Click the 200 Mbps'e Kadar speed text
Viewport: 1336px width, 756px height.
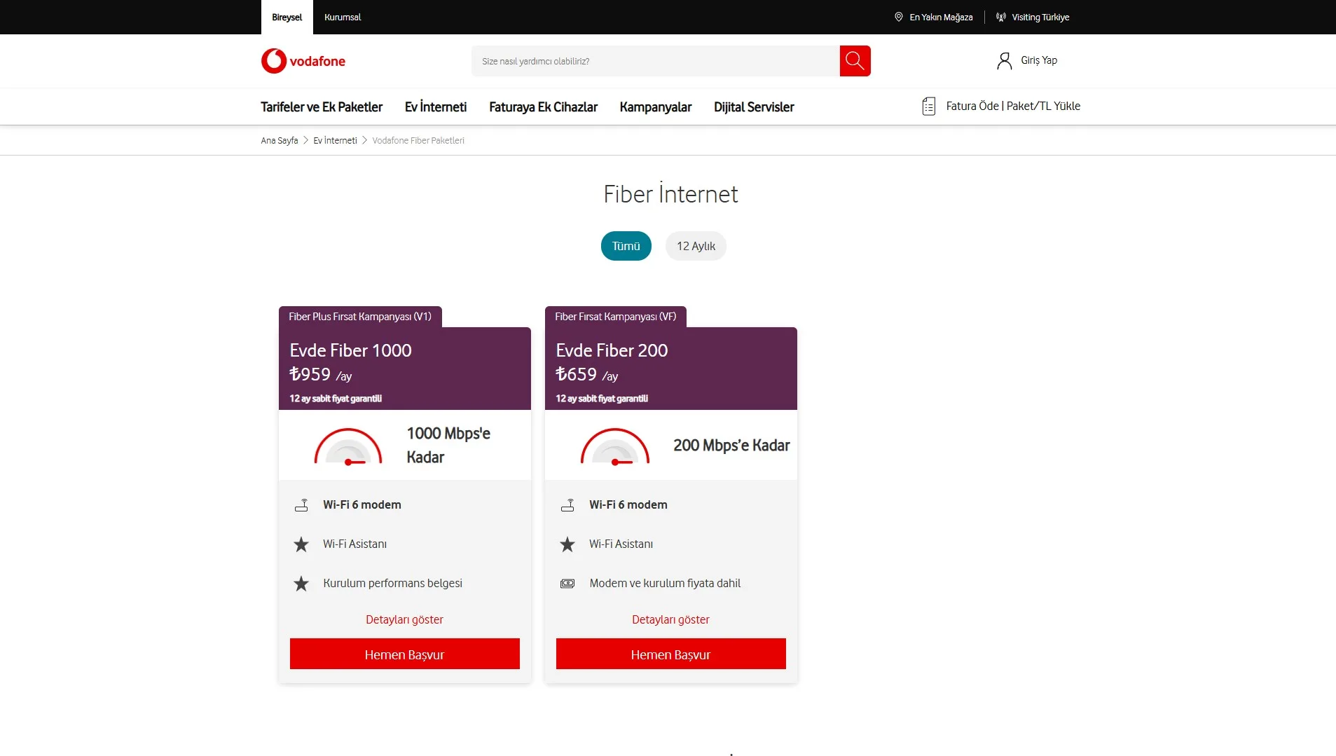tap(731, 445)
